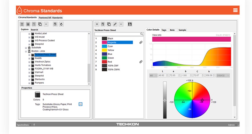Click the dark book collection toolbar icon
Screen dimensions: 252x134
[x=28, y=24]
